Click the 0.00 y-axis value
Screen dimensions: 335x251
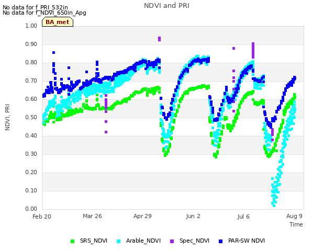coord(31,209)
